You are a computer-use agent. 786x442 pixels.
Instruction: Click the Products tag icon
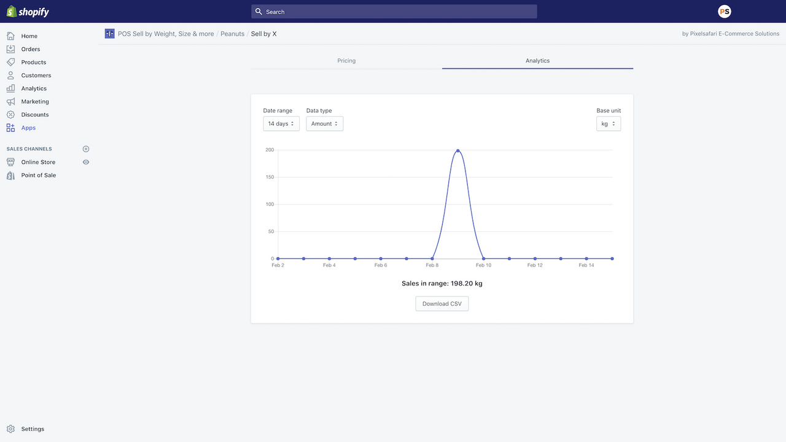pos(10,62)
